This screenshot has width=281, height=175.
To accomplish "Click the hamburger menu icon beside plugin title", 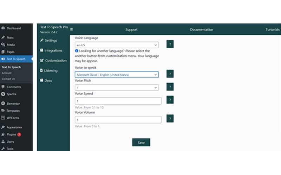I will pos(72,29).
